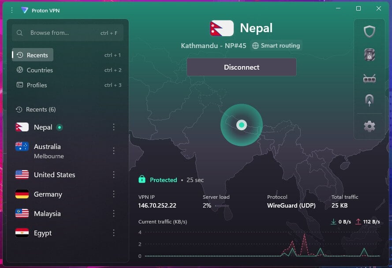Click the Kathmandu - NP#45 server name

[x=213, y=46]
